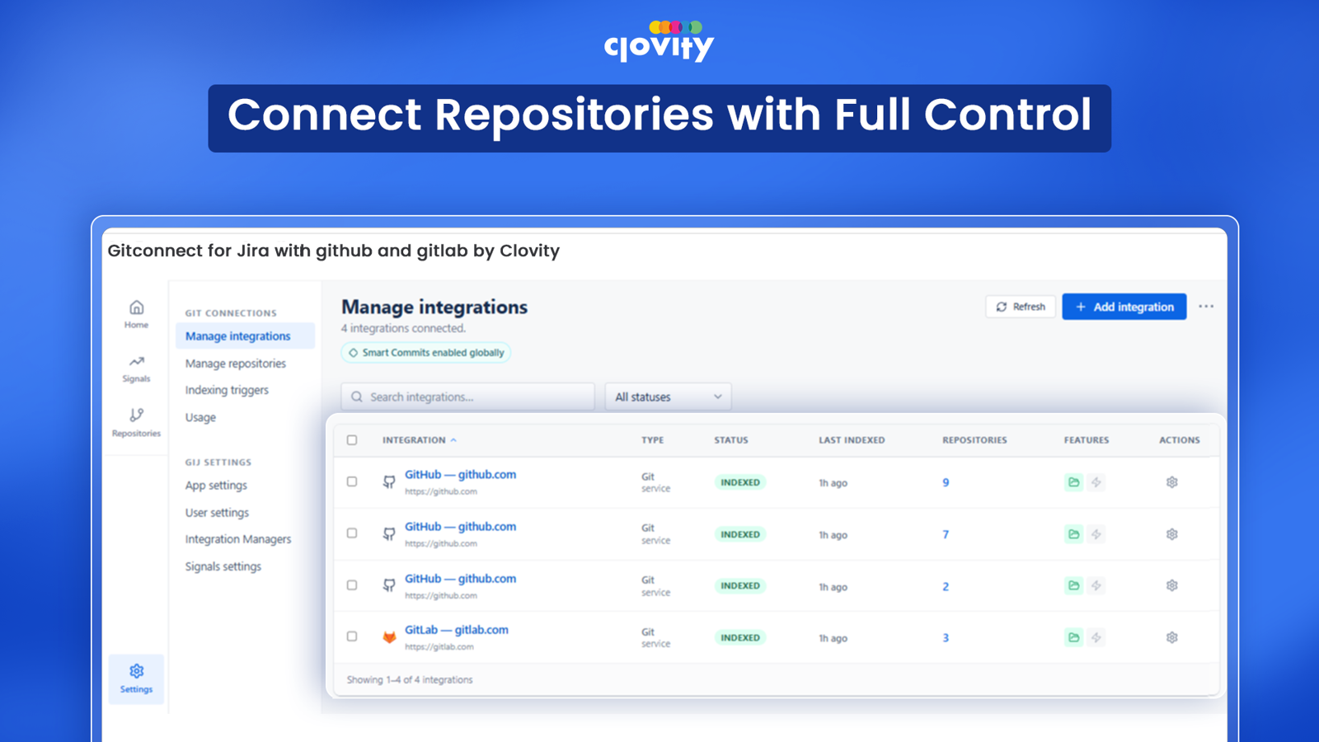Tick the select-all checkbox in the table header

coord(352,440)
